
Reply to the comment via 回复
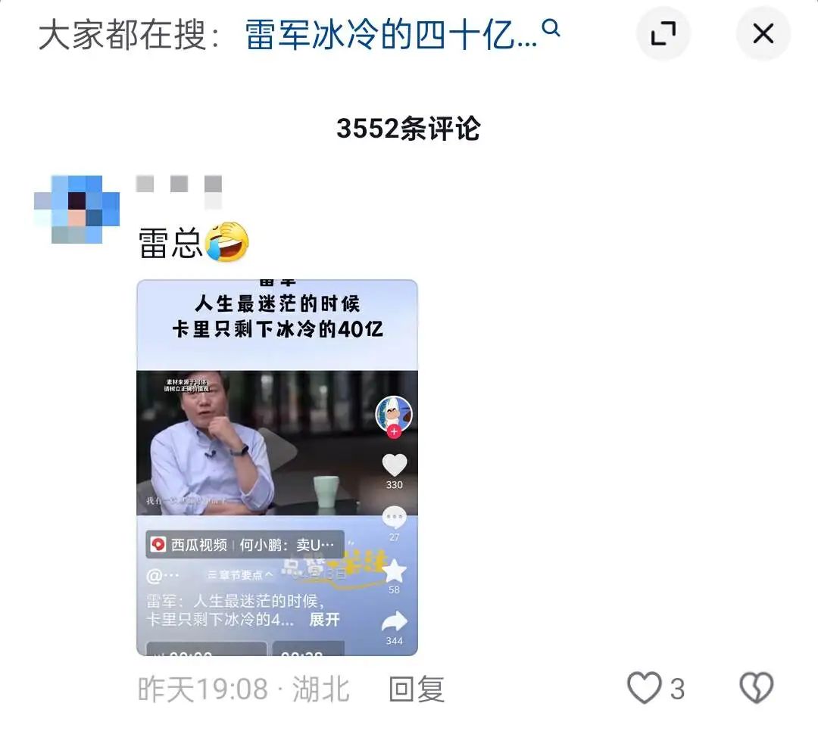pyautogui.click(x=417, y=689)
